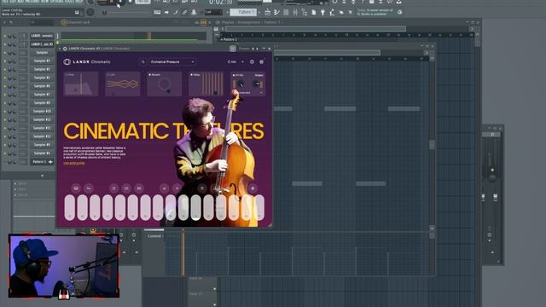Toggle the Delay module on or off
Viewport: 546px width, 307px height.
pyautogui.click(x=191, y=75)
